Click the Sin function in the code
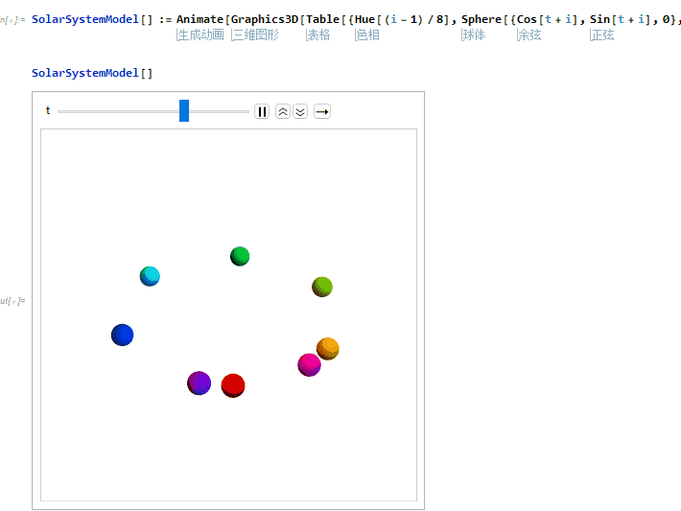The image size is (681, 511). 599,19
